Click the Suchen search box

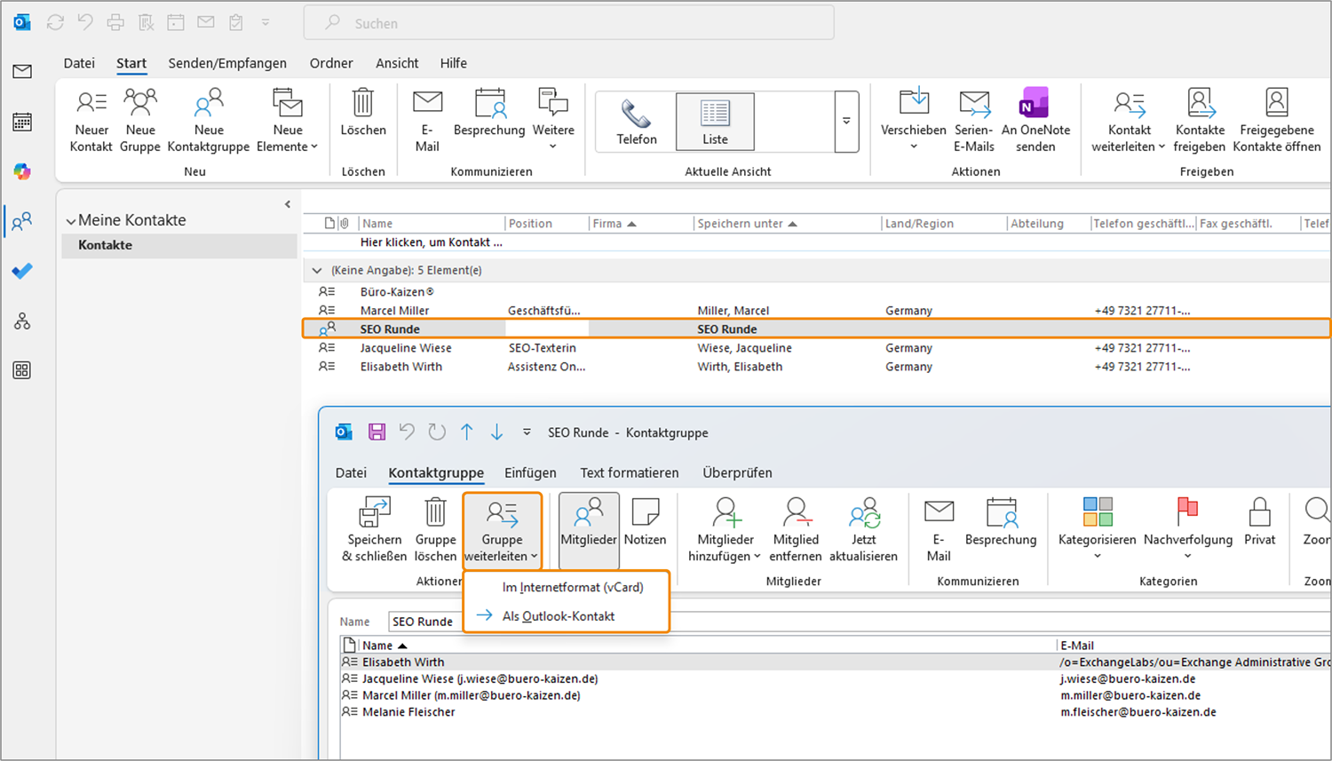click(568, 23)
